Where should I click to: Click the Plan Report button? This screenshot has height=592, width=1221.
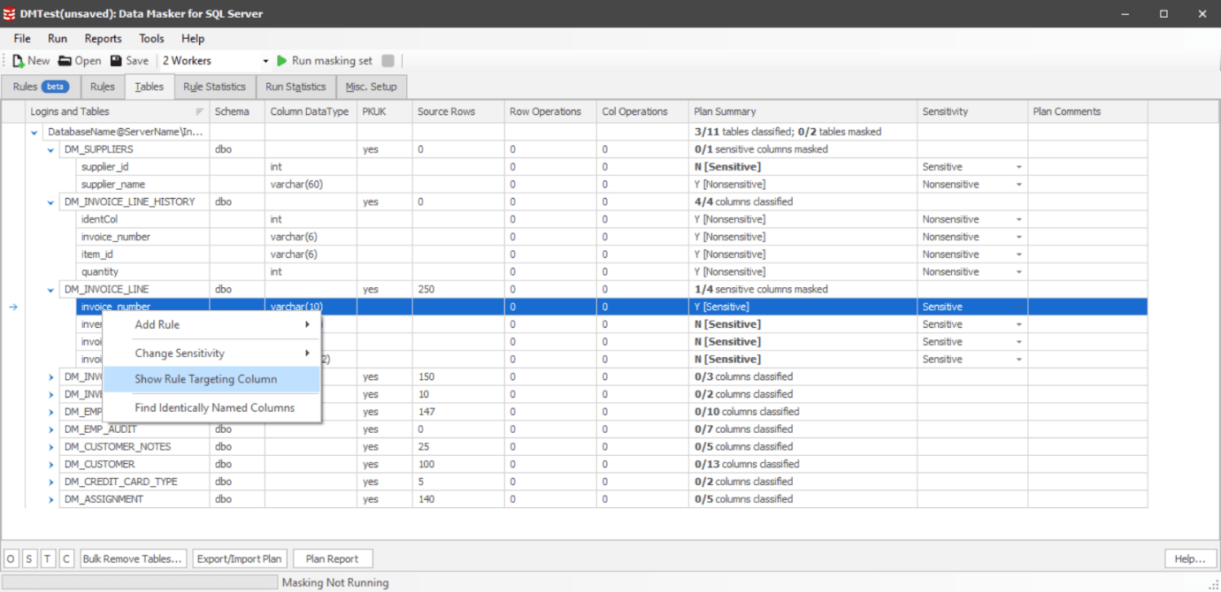pyautogui.click(x=332, y=558)
